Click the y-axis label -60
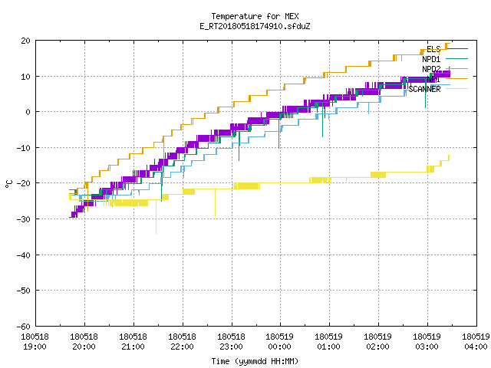Image resolution: width=491 pixels, height=368 pixels. point(24,327)
